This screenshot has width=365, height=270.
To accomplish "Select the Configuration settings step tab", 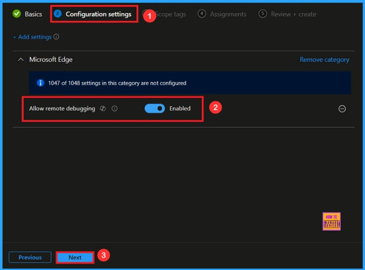I will coord(93,14).
